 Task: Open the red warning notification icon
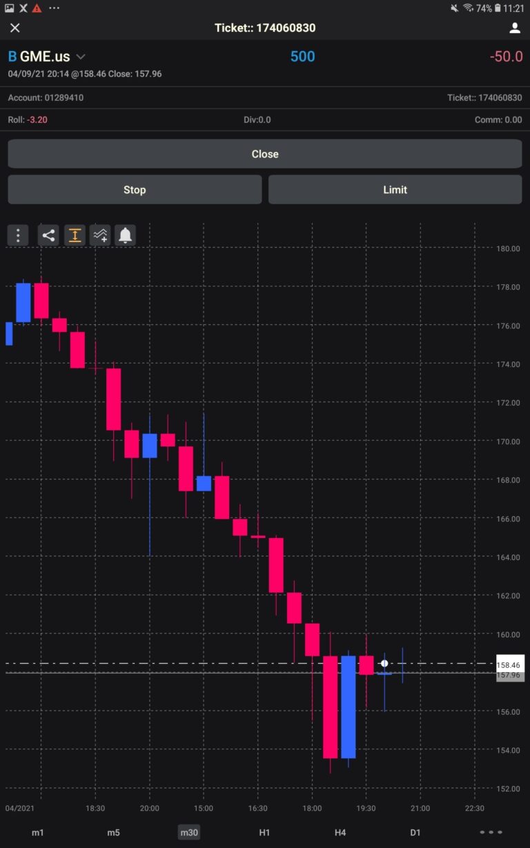(37, 8)
